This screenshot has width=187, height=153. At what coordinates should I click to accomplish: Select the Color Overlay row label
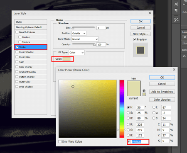point(26,67)
